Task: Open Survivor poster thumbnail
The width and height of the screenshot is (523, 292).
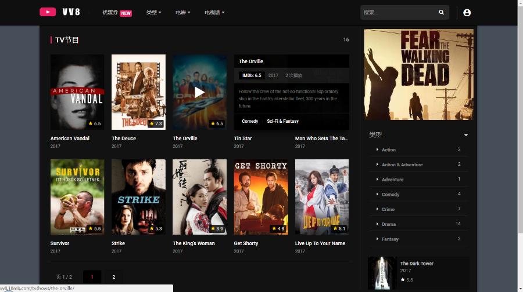Action: (x=77, y=197)
